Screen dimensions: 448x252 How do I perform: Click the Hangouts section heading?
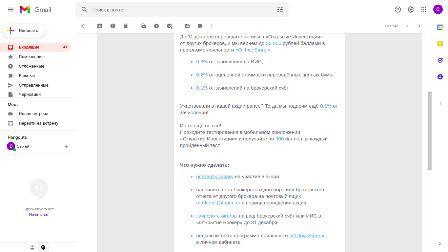click(x=17, y=137)
